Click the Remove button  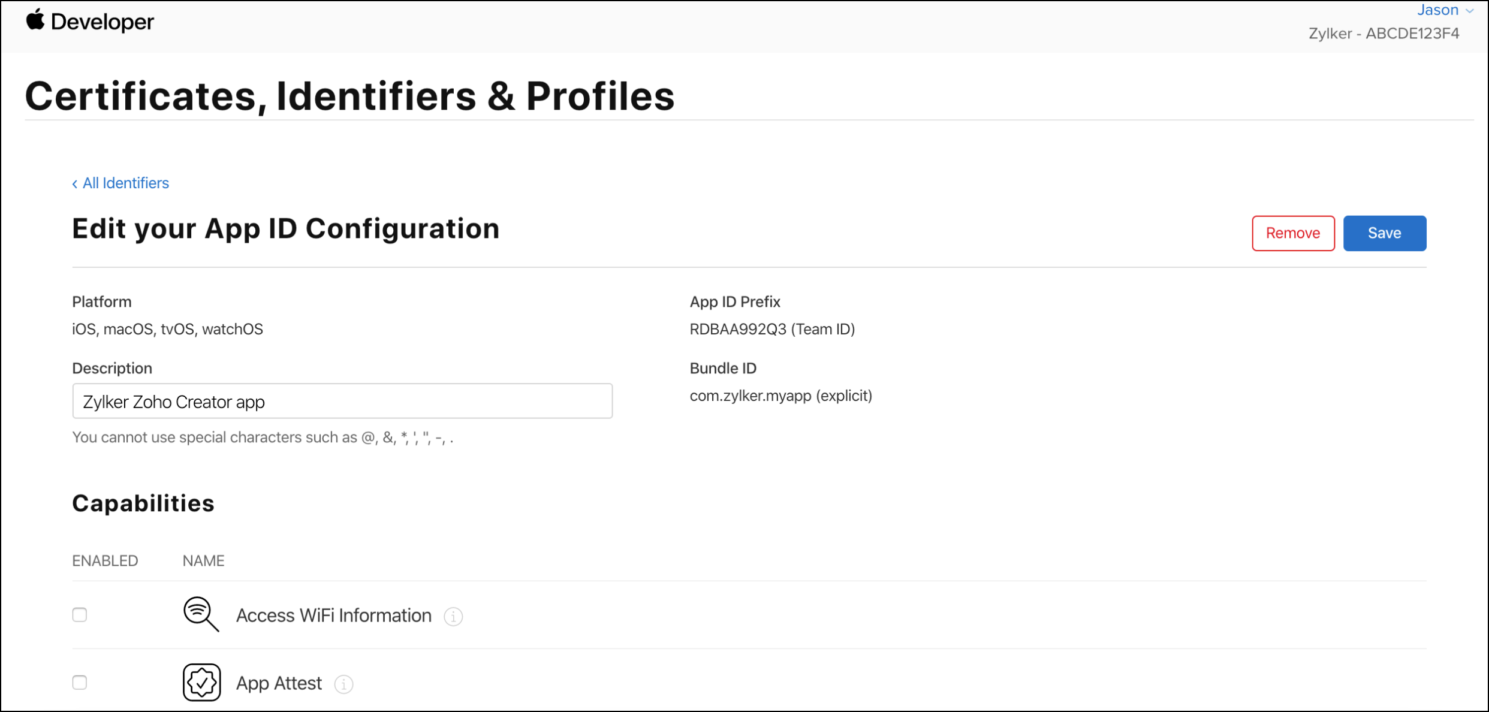1292,233
